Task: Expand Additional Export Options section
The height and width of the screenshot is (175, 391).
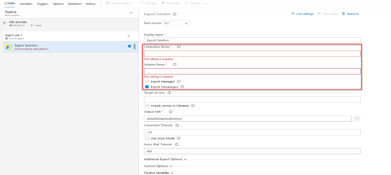Action: tap(166, 159)
